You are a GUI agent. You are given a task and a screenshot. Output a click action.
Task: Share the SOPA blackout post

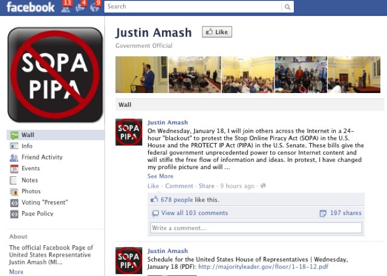[206, 186]
